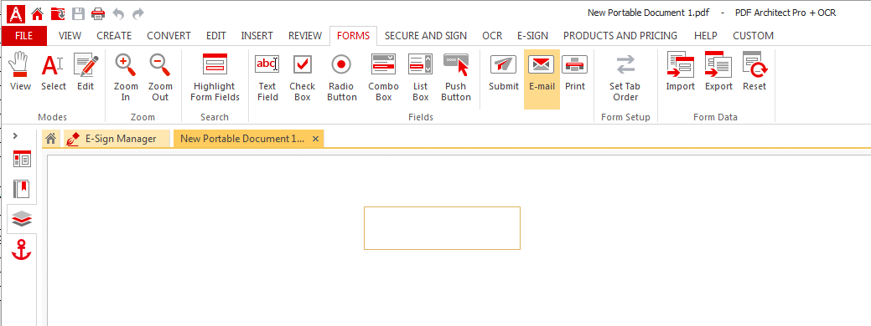The width and height of the screenshot is (871, 326).
Task: Expand the left side panel chevron
Action: point(15,135)
